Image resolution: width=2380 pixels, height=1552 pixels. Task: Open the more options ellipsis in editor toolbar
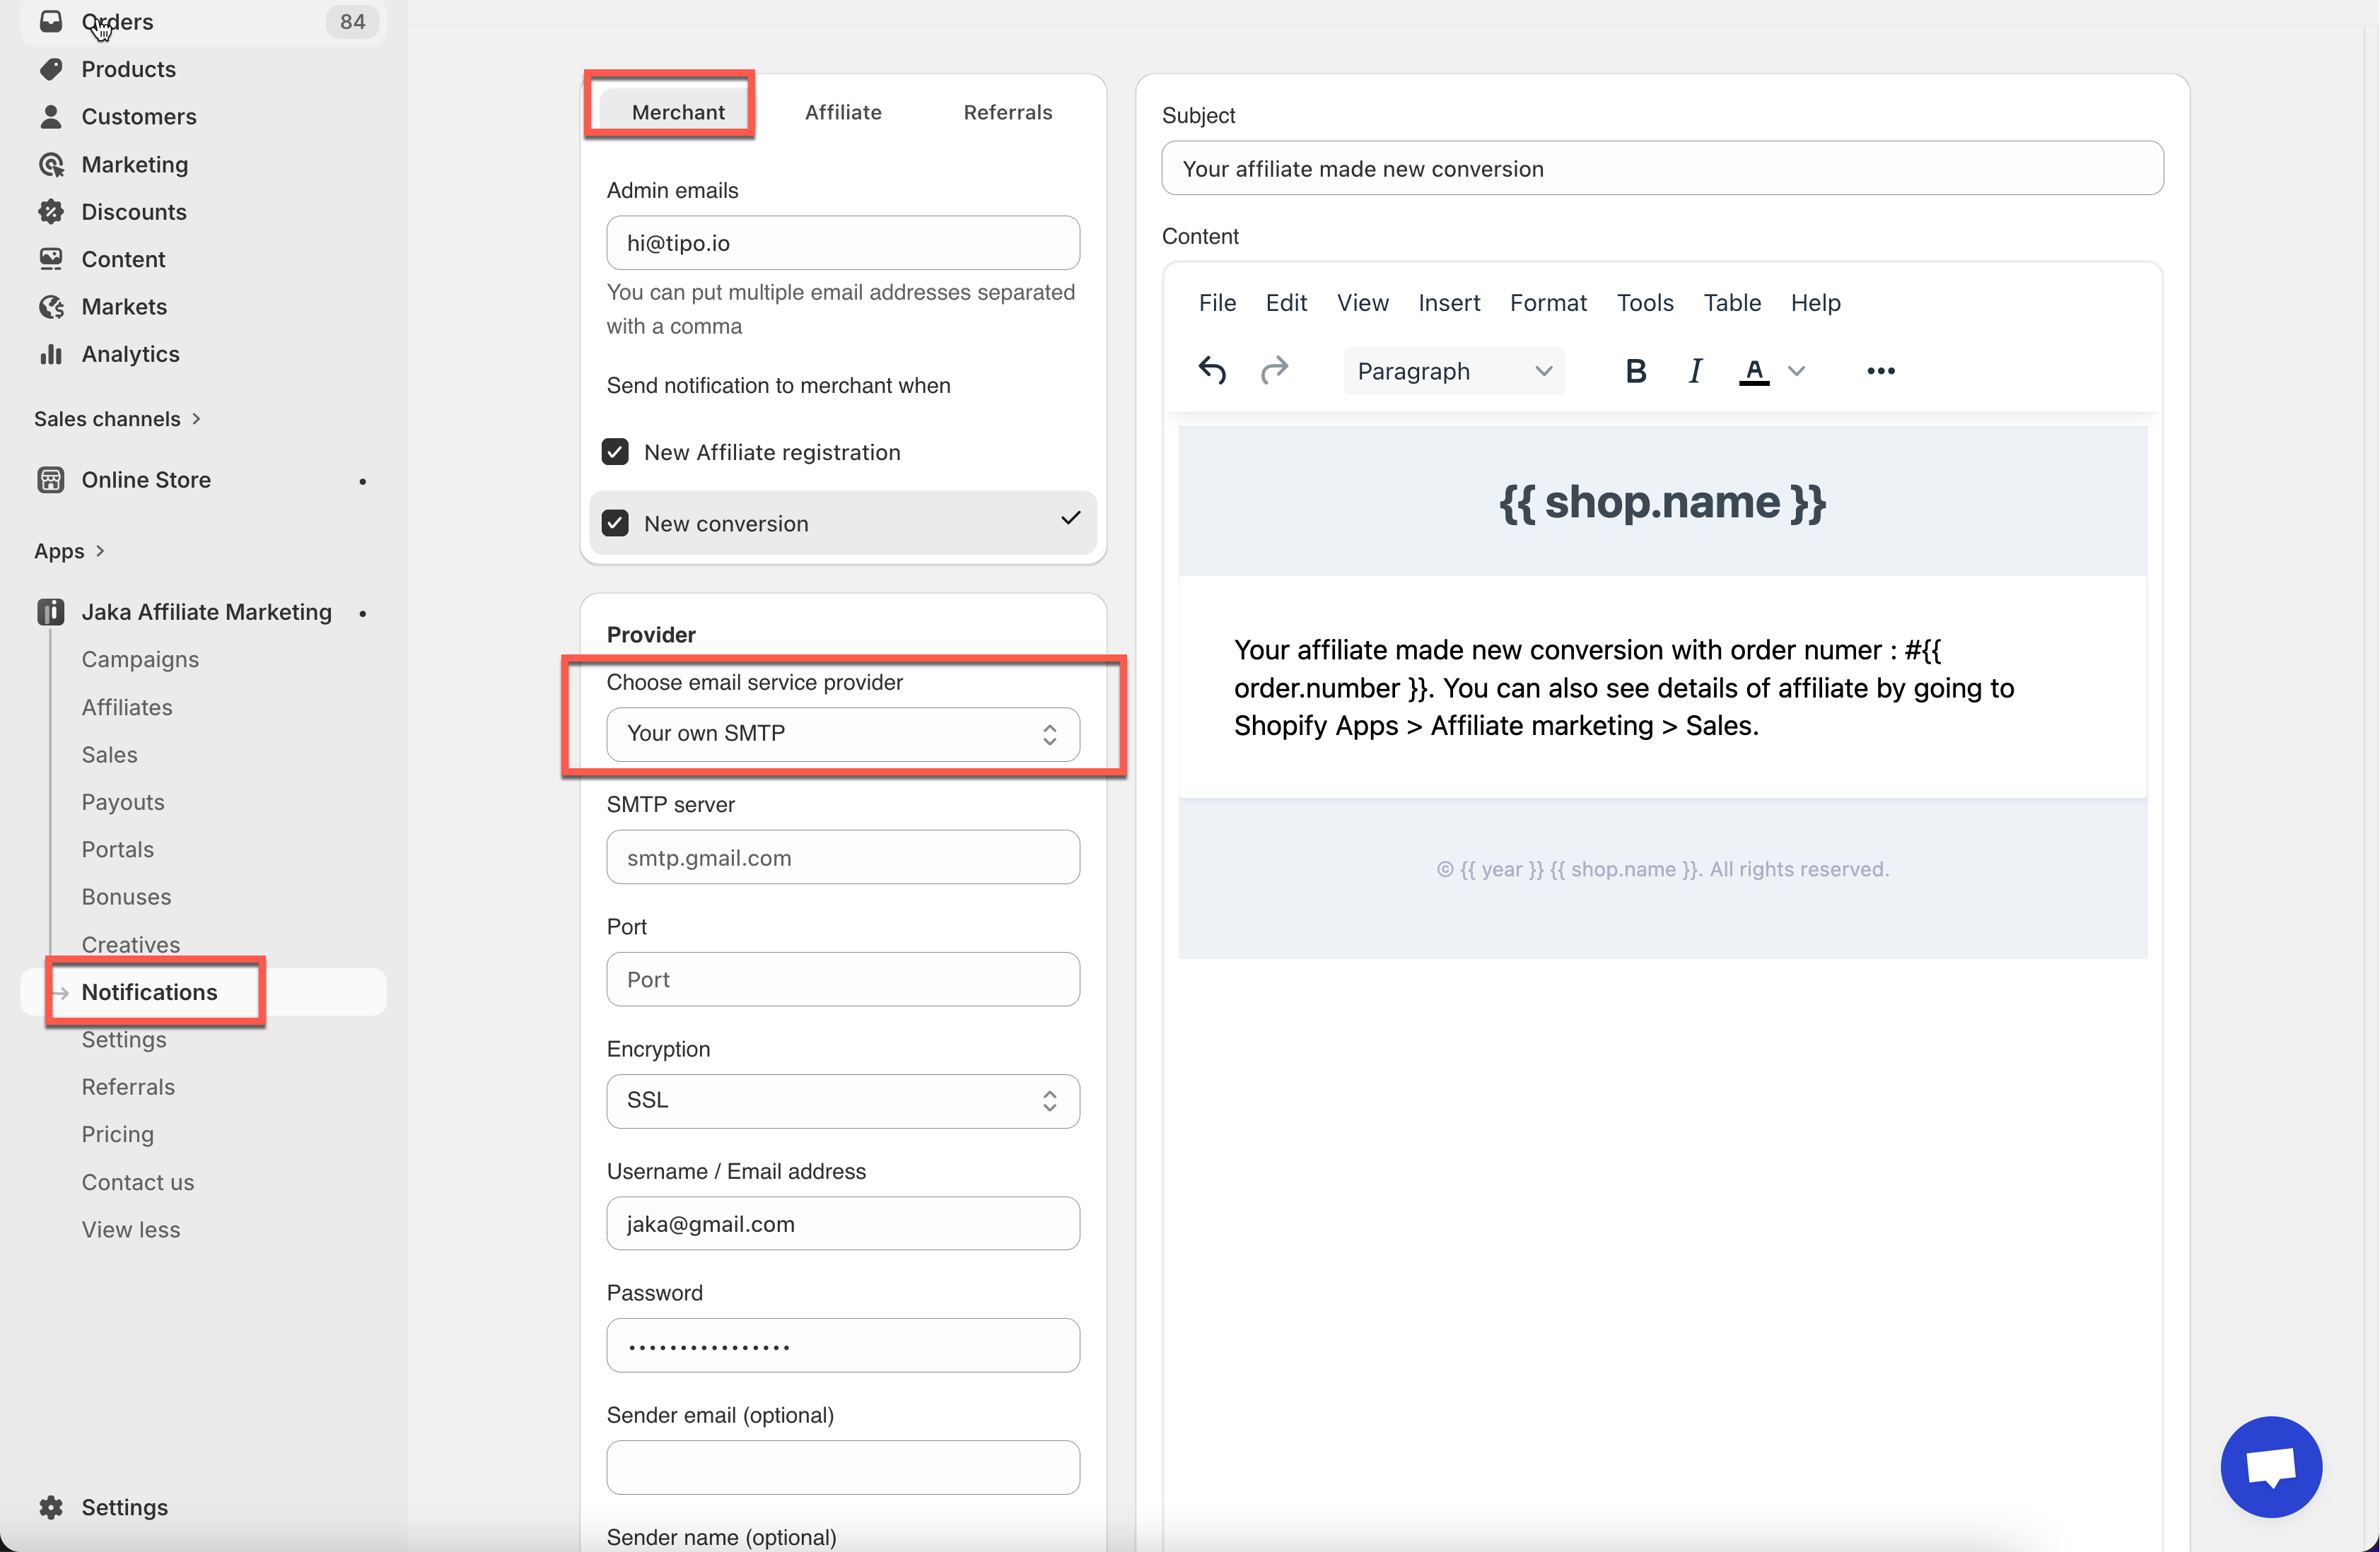click(1880, 371)
